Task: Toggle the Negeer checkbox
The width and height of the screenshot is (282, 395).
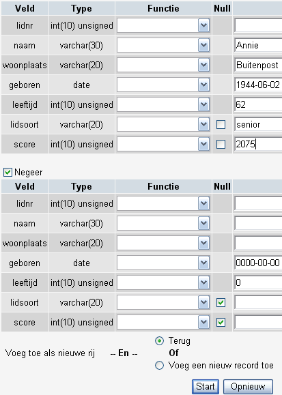Action: [8, 173]
